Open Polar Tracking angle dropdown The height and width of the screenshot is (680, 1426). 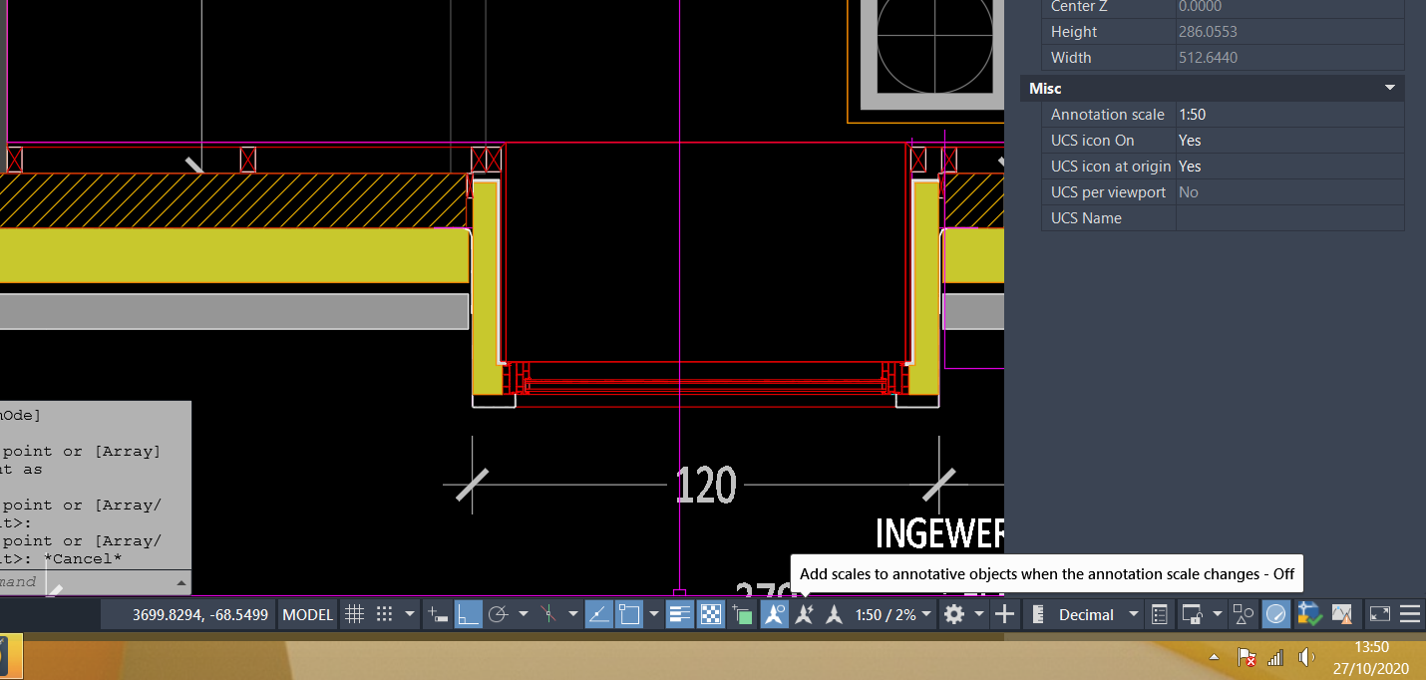click(x=523, y=614)
